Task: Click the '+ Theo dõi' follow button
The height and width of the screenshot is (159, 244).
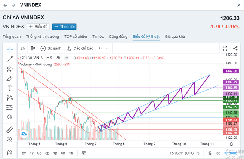Action: [x=64, y=27]
